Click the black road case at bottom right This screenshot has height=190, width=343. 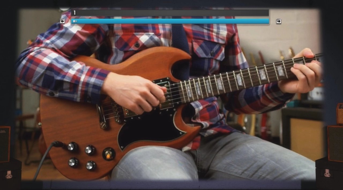(329, 173)
